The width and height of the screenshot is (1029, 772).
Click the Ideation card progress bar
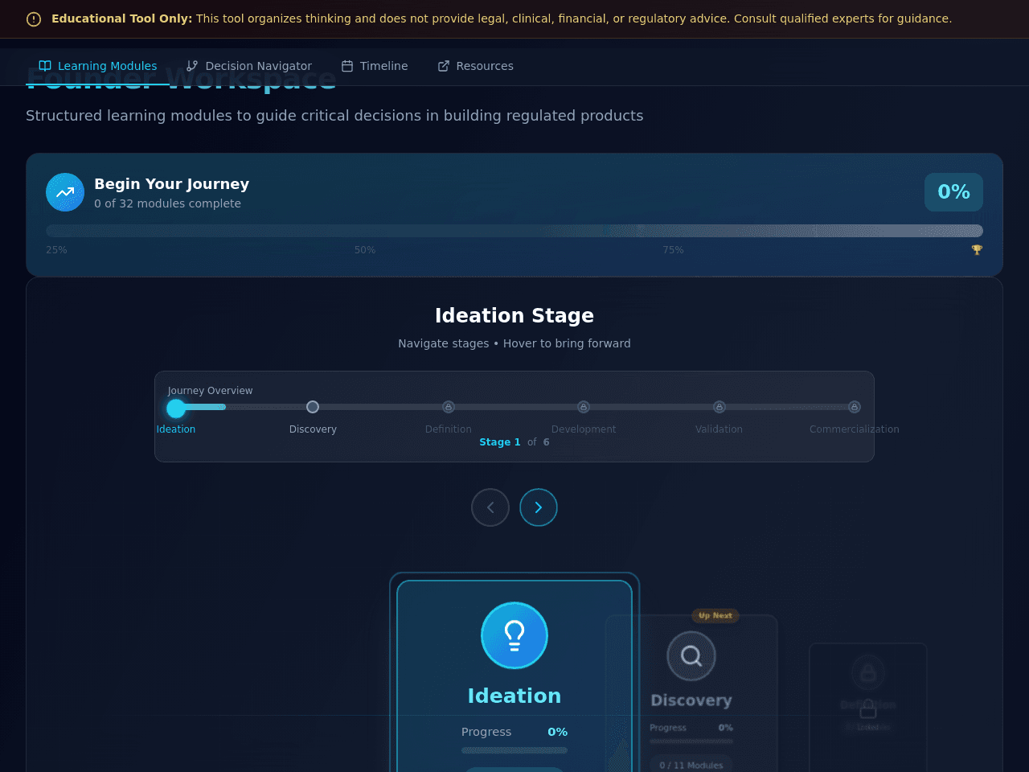tap(514, 750)
